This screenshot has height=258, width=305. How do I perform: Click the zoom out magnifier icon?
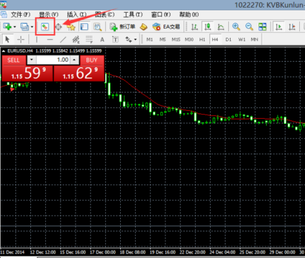pyautogui.click(x=249, y=27)
